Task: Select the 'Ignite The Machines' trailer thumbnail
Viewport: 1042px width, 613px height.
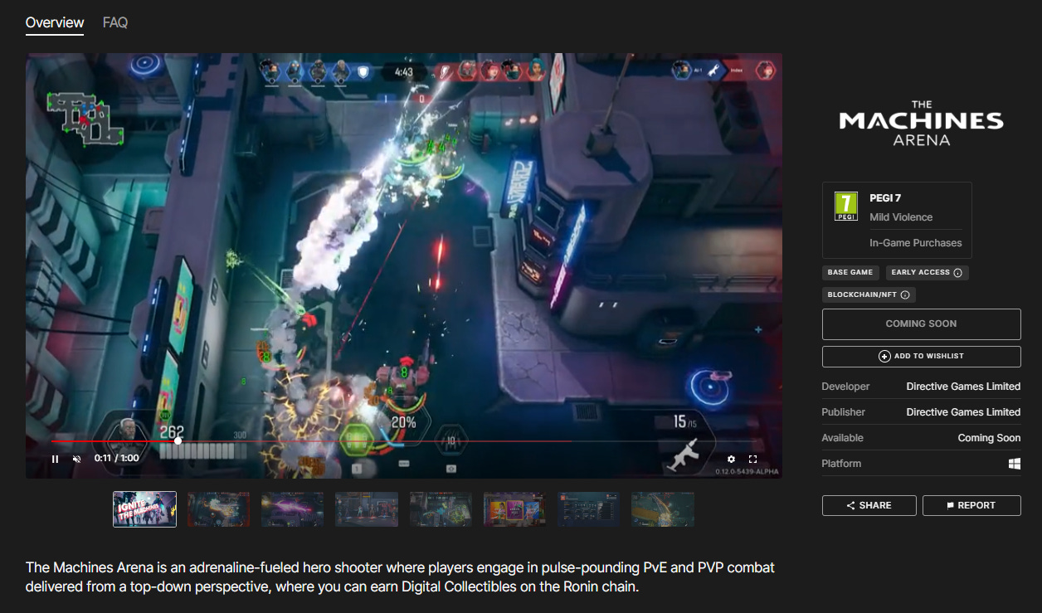Action: (x=144, y=509)
